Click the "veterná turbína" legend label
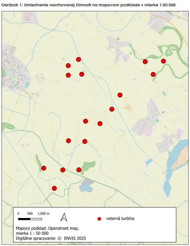The width and height of the screenshot is (190, 246). (x=121, y=219)
